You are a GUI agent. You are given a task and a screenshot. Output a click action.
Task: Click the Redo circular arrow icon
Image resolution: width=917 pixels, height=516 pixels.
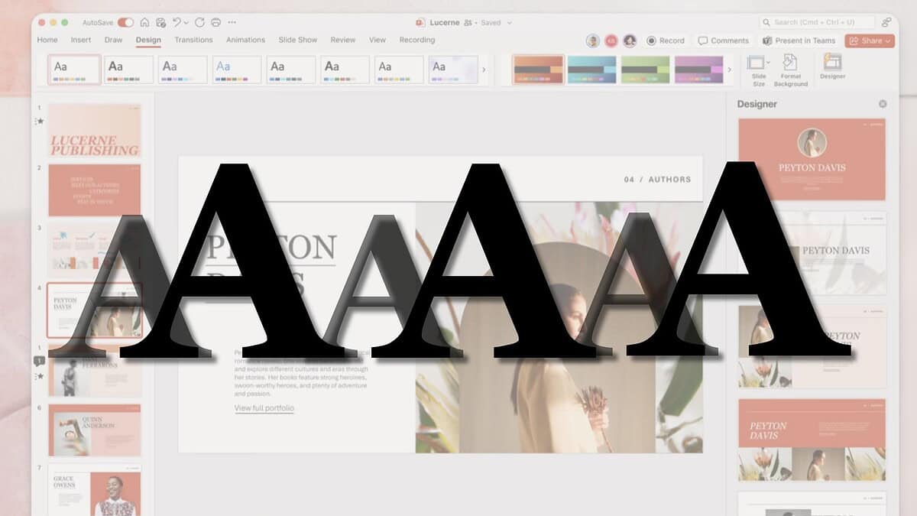coord(200,23)
